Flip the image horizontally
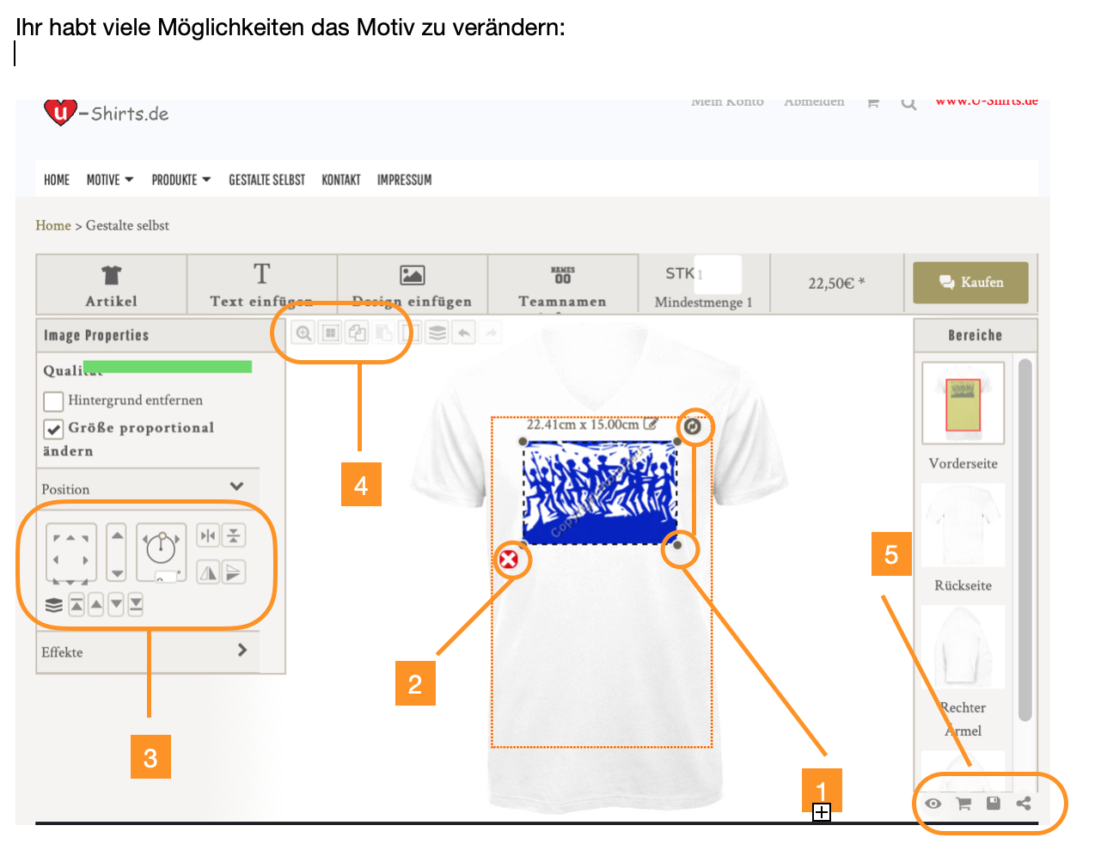 (x=208, y=572)
